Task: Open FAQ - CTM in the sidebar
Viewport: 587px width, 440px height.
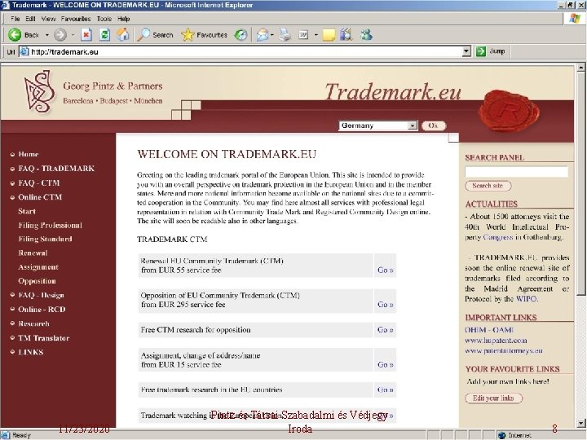Action: [x=39, y=183]
